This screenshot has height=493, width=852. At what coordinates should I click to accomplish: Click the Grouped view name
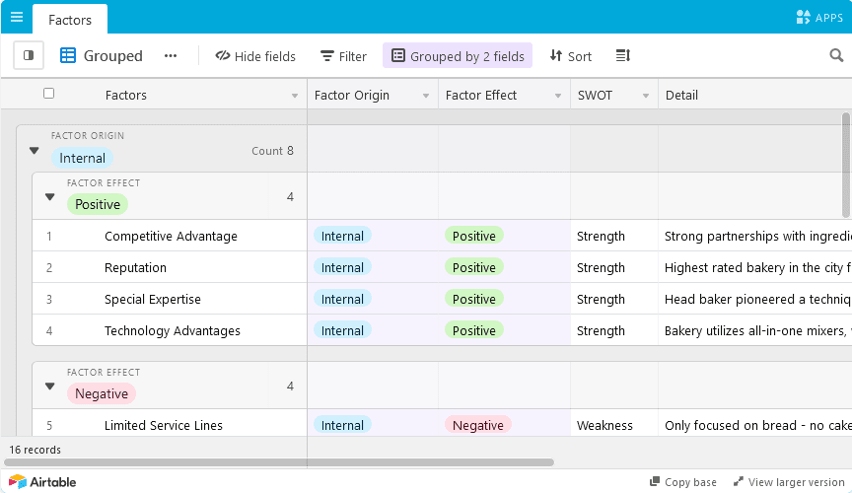[x=113, y=55]
